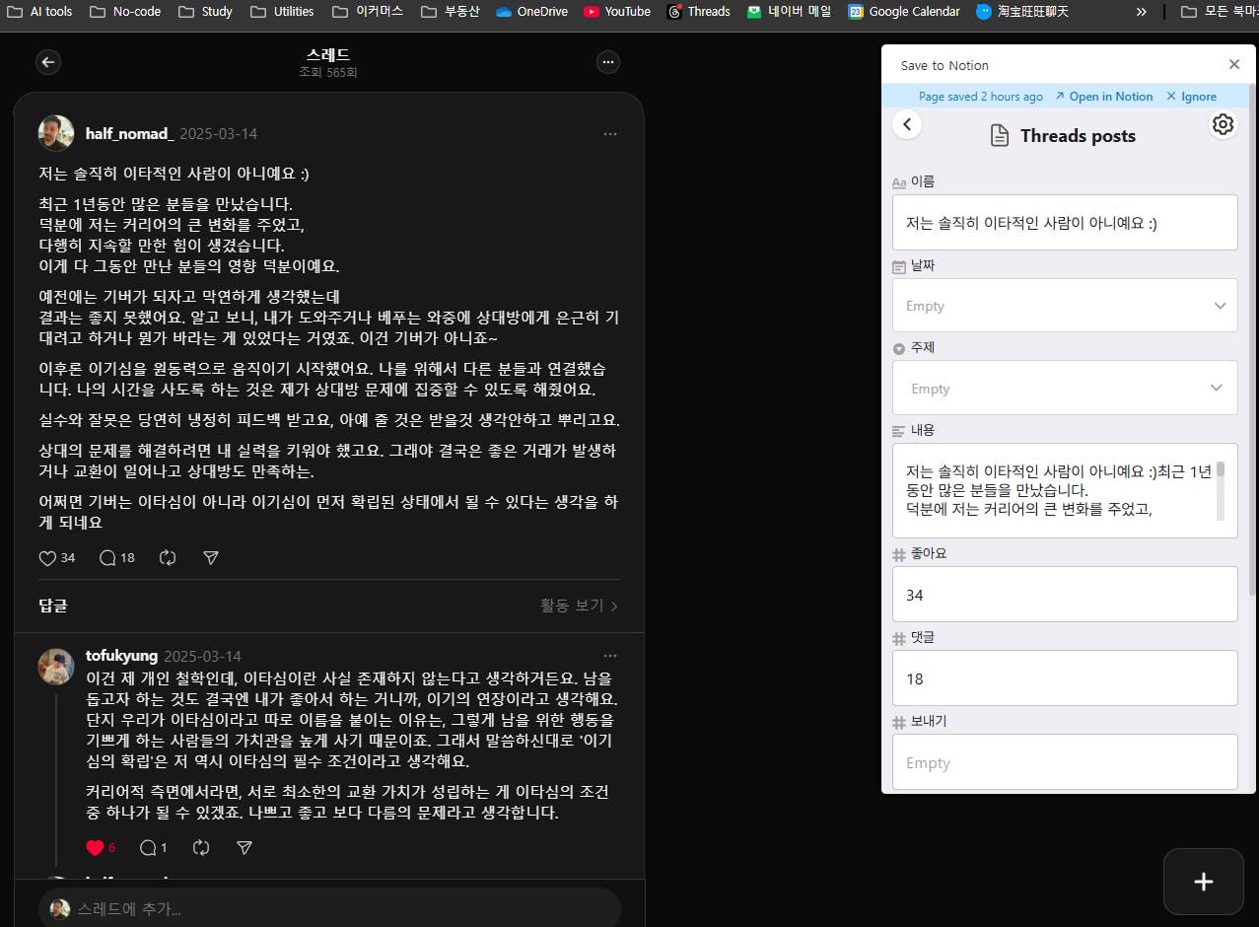Open tofukyung reply options ellipsis
This screenshot has height=927, width=1259.
coord(610,656)
